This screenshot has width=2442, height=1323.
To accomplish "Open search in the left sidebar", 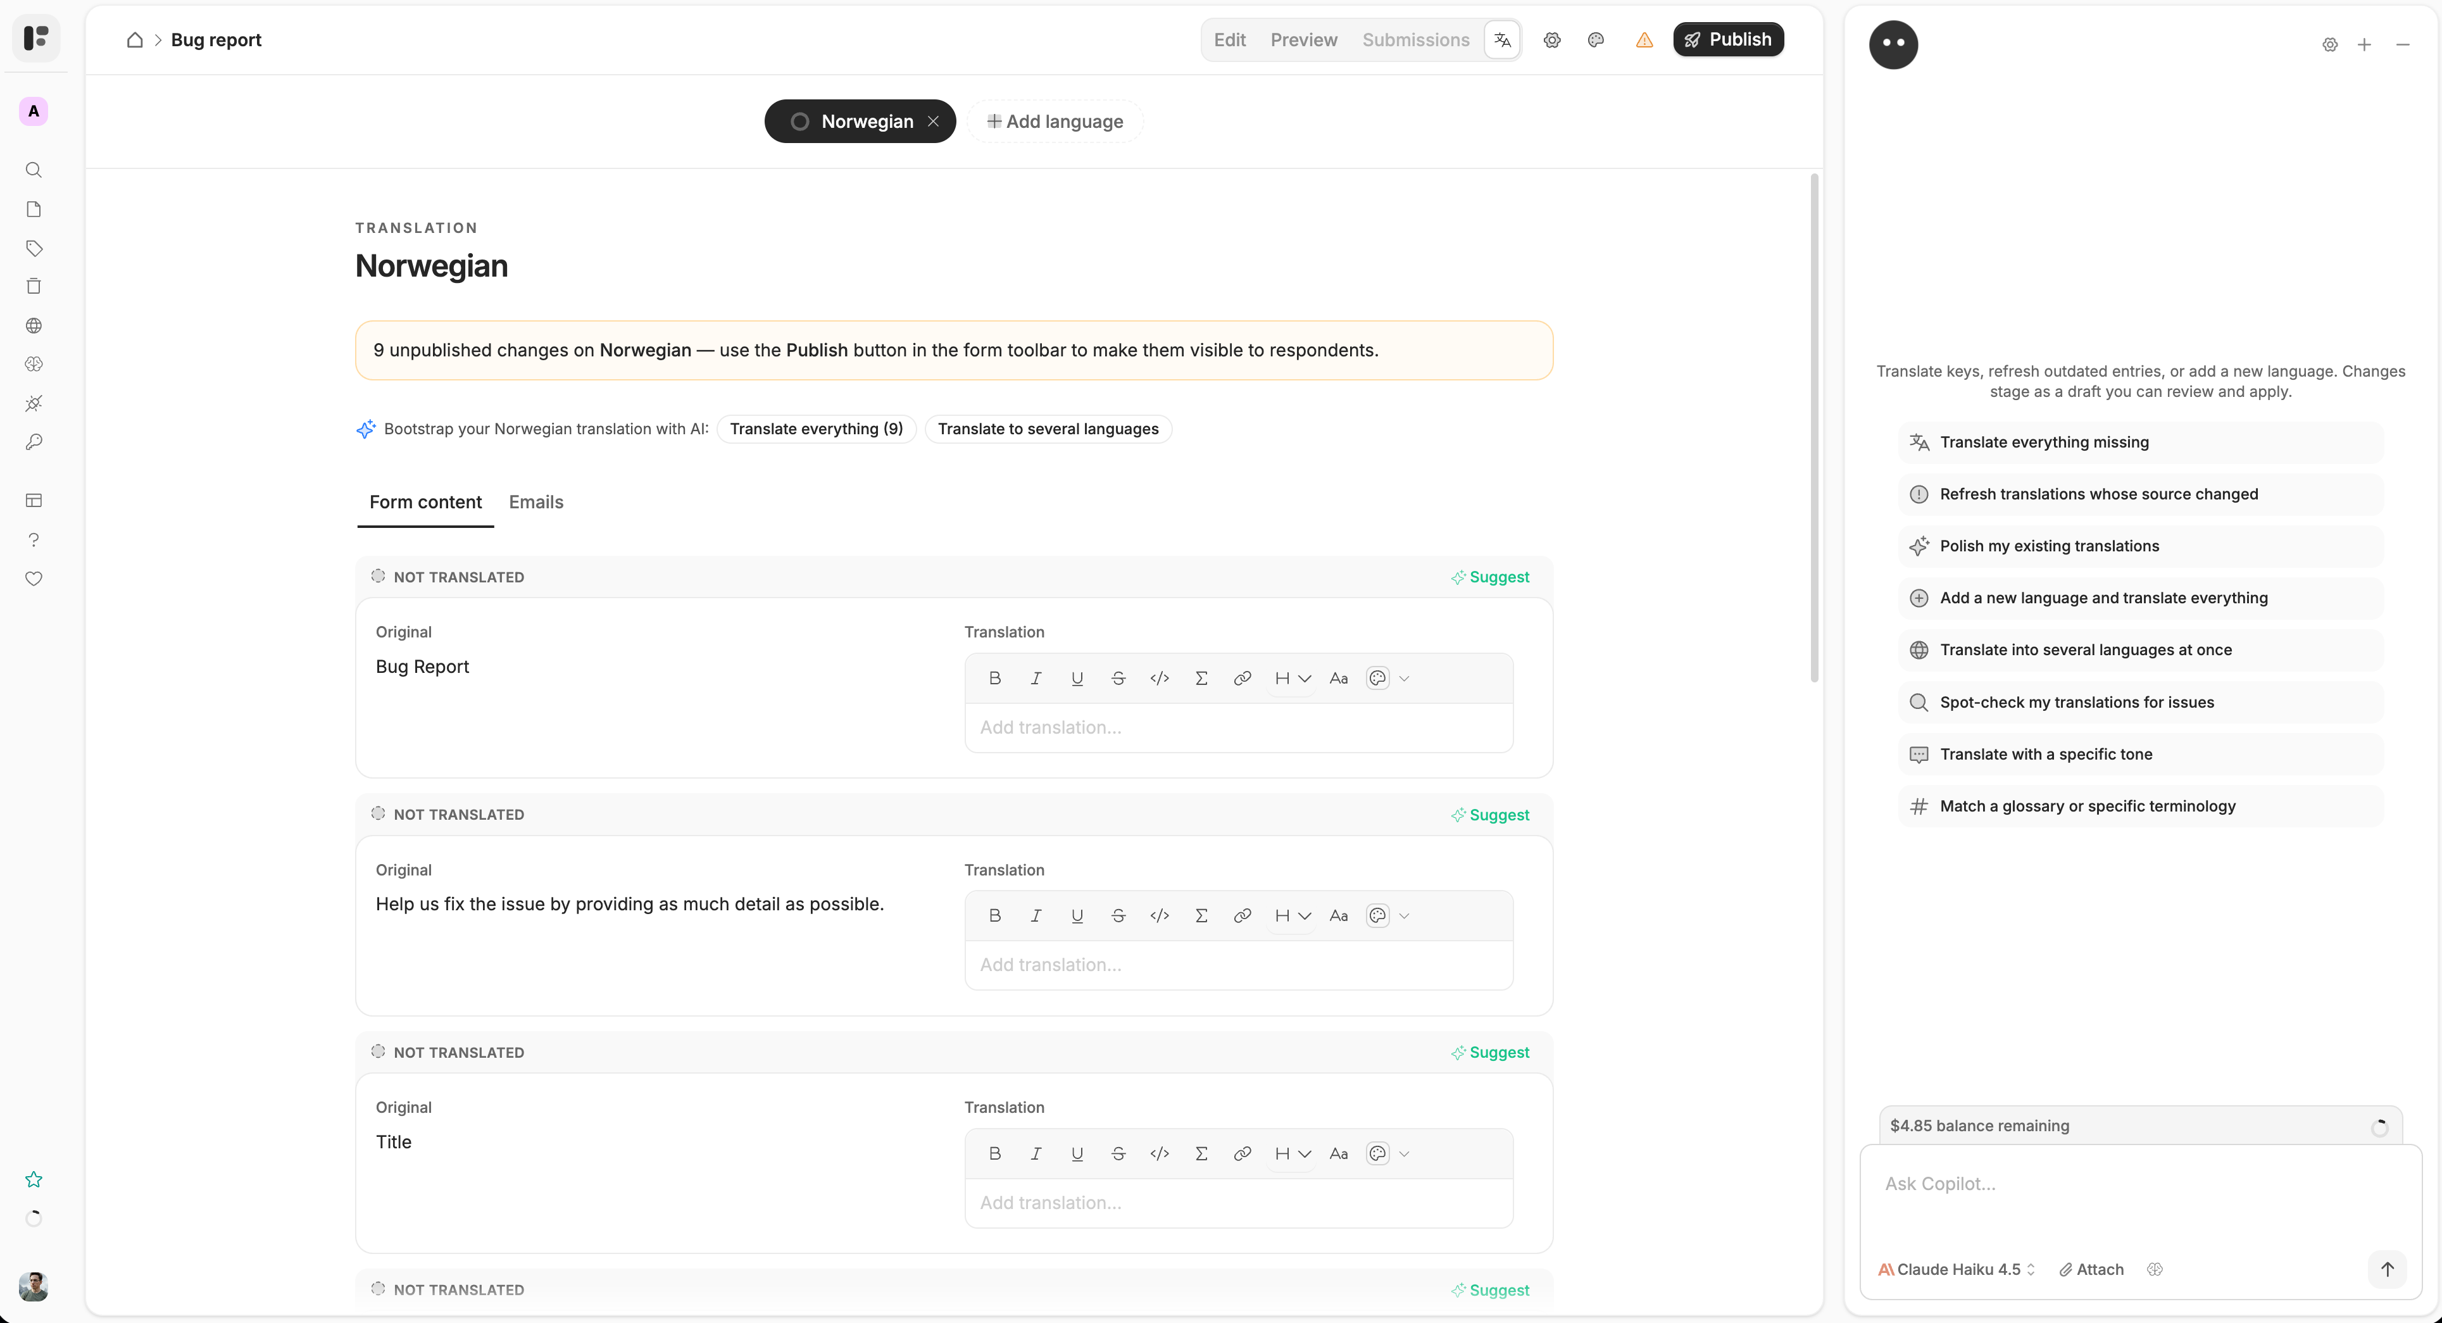I will 34,170.
